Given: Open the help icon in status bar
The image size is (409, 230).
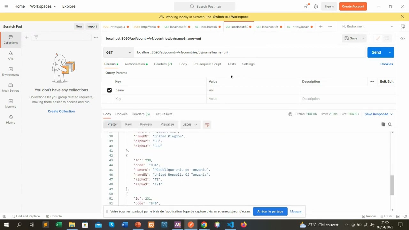Looking at the screenshot, I should click(405, 216).
